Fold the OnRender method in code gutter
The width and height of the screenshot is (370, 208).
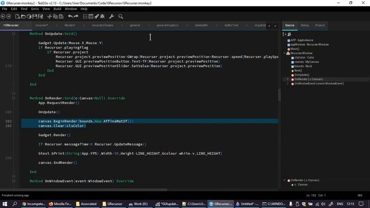click(14, 98)
